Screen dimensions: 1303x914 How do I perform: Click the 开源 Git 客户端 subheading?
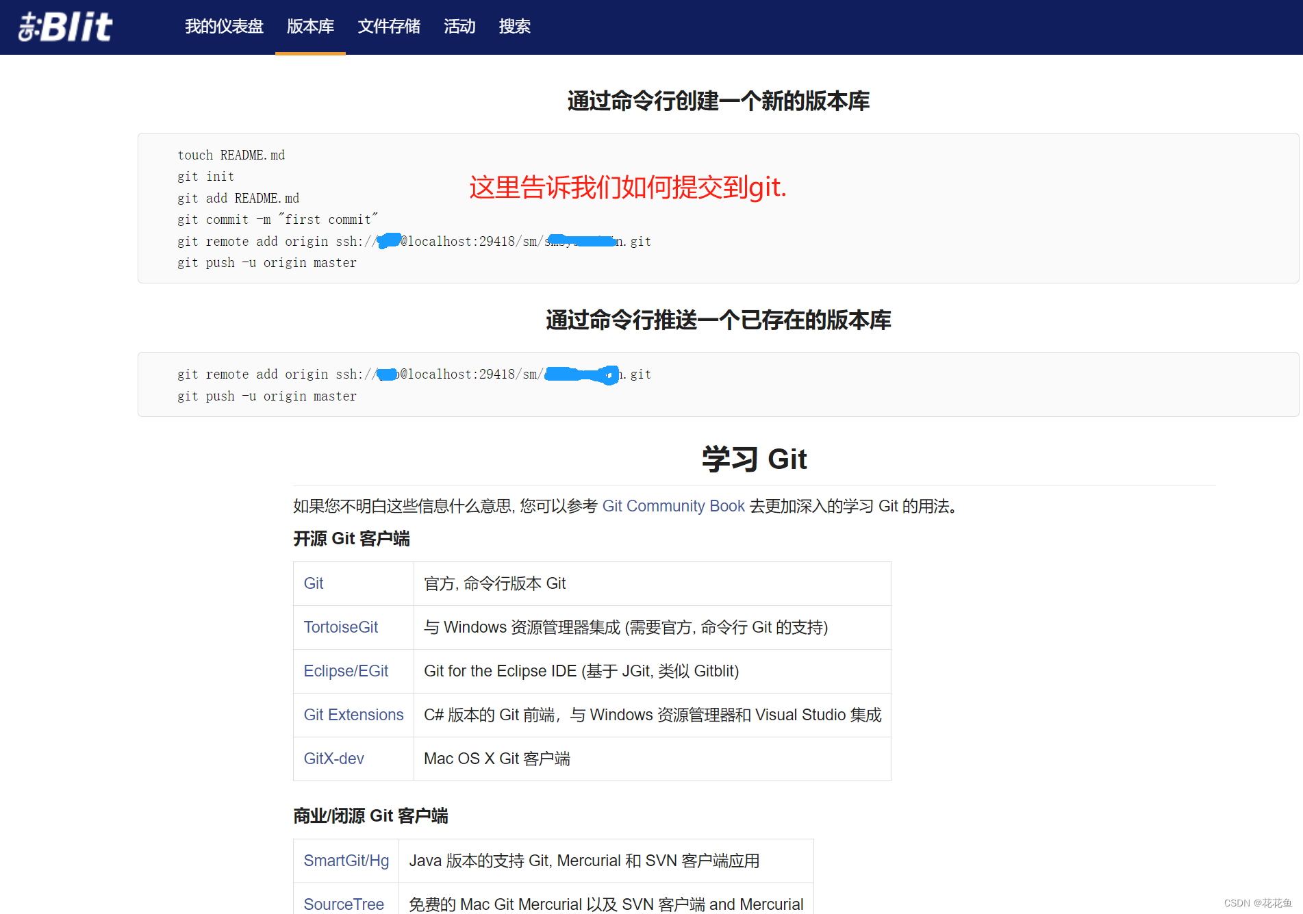coord(351,539)
